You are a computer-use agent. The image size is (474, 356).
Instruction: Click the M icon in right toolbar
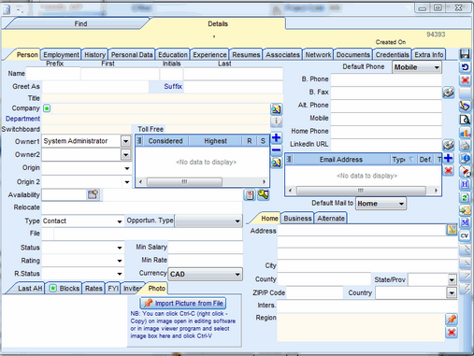click(465, 222)
